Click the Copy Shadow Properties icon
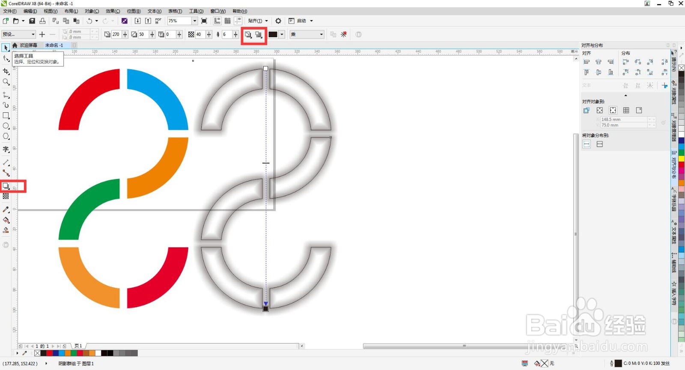 tap(333, 34)
